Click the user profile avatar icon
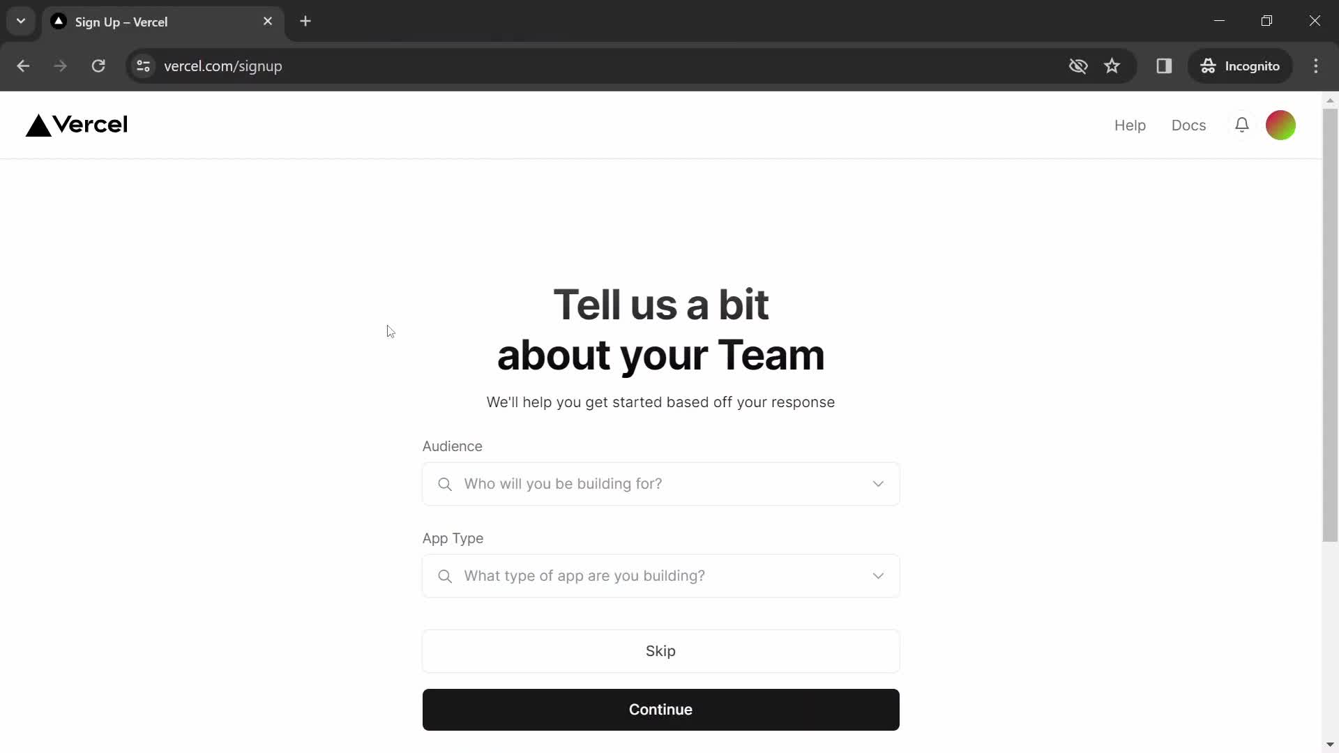This screenshot has width=1339, height=753. tap(1282, 125)
